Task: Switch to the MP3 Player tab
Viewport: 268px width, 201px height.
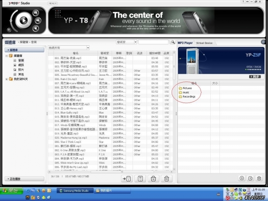Action: 185,43
